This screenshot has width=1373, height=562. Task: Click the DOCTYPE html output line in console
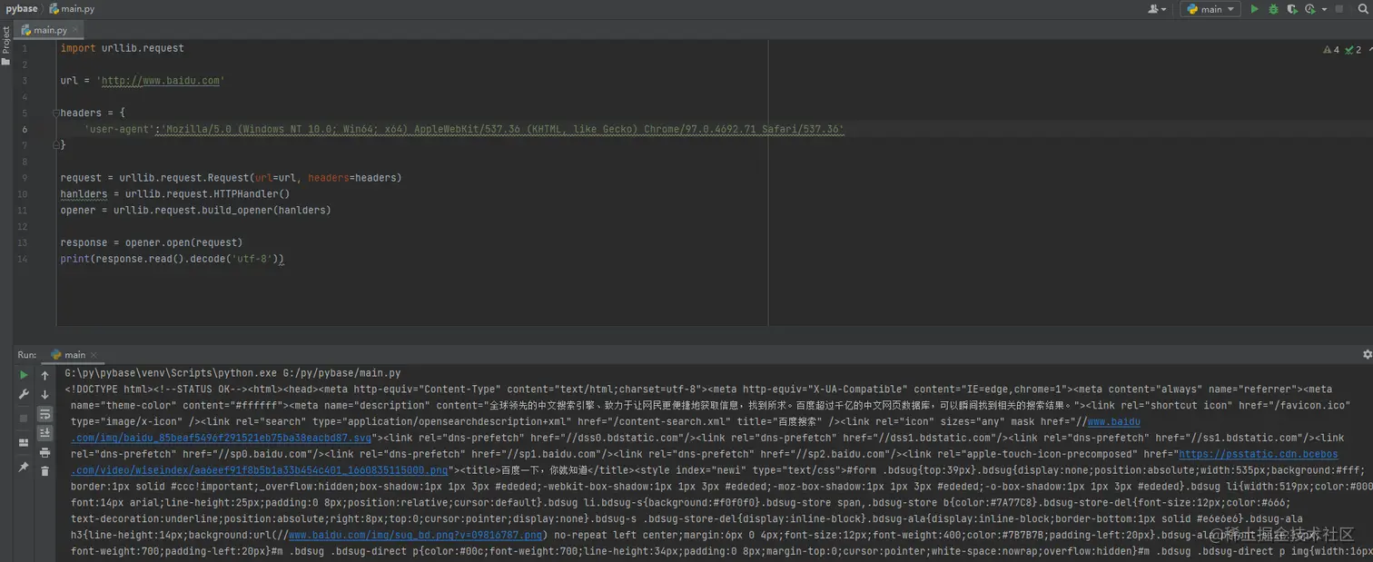pyautogui.click(x=698, y=389)
